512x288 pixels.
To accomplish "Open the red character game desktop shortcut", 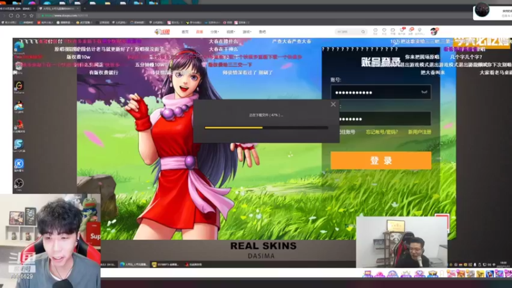I will [19, 126].
